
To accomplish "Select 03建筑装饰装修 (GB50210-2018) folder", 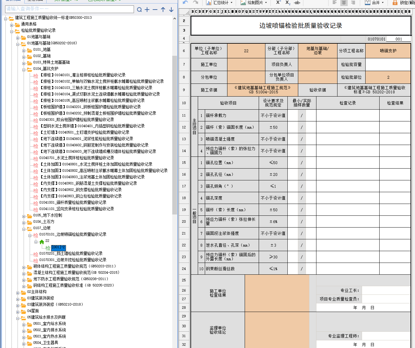I will (x=55, y=304).
